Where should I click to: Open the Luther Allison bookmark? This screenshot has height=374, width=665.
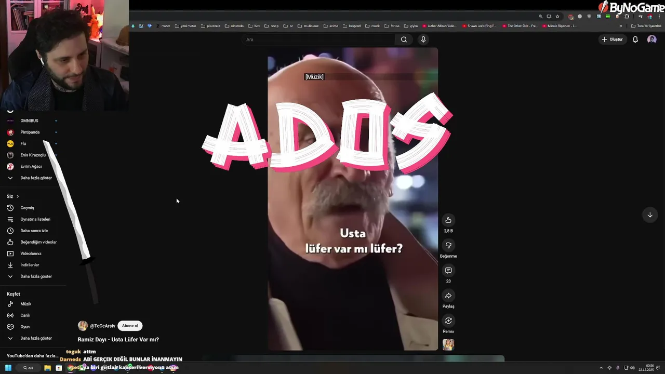pos(439,25)
